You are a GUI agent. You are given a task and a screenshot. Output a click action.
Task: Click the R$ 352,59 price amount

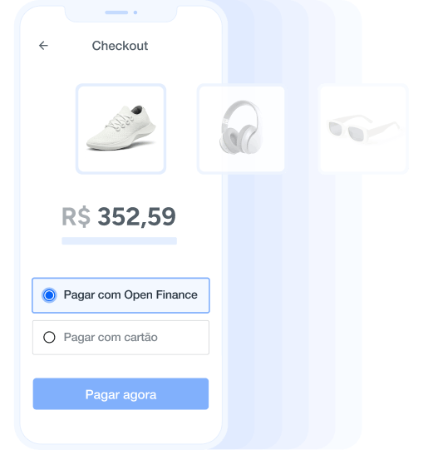pos(119,216)
